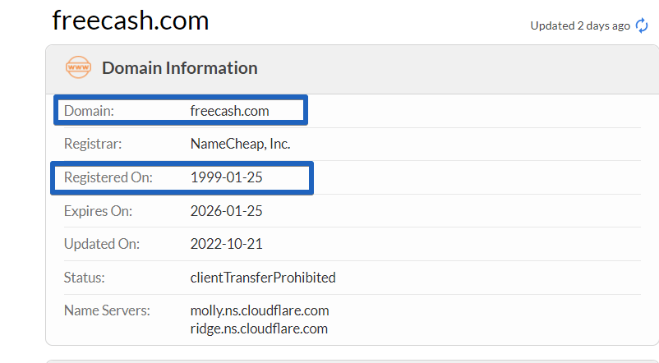The width and height of the screenshot is (659, 363).
Task: Click the 2022-10-21 updated date
Action: coord(227,244)
